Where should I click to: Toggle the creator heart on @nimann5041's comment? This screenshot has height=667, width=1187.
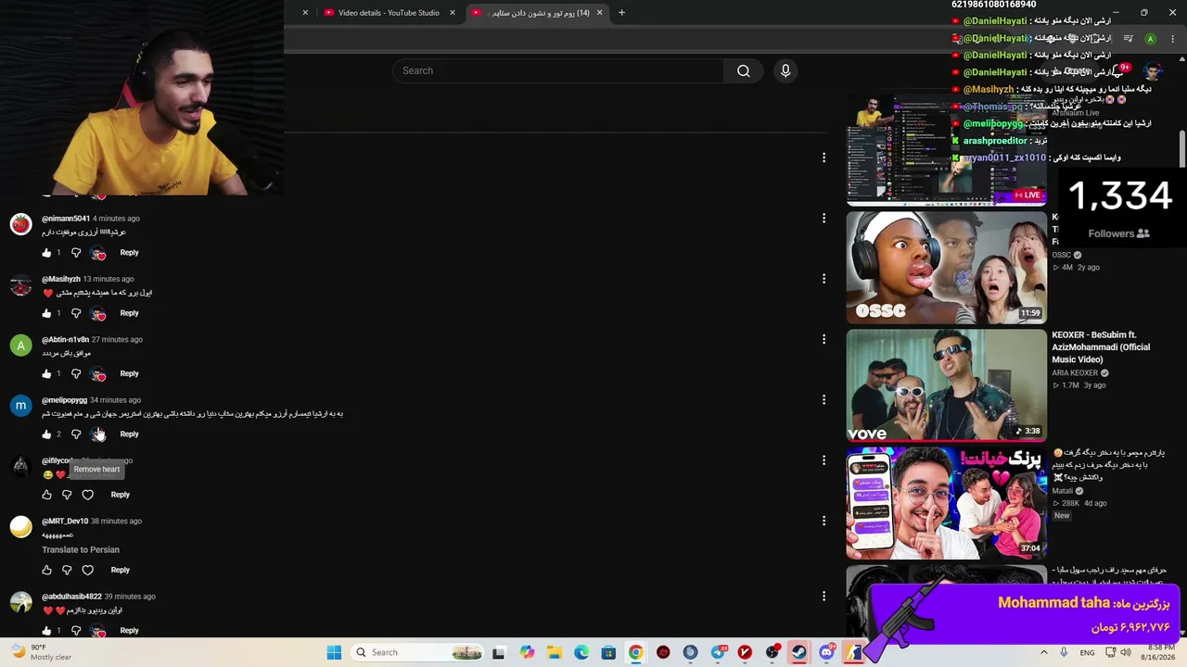tap(98, 253)
